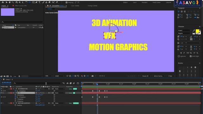Click the trash delete icon in Project panel
Screen dimensions: 203x114
coord(19,76)
